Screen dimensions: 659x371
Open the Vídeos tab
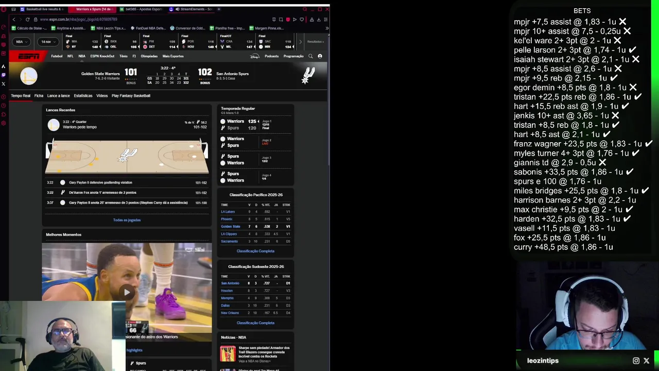[x=102, y=96]
